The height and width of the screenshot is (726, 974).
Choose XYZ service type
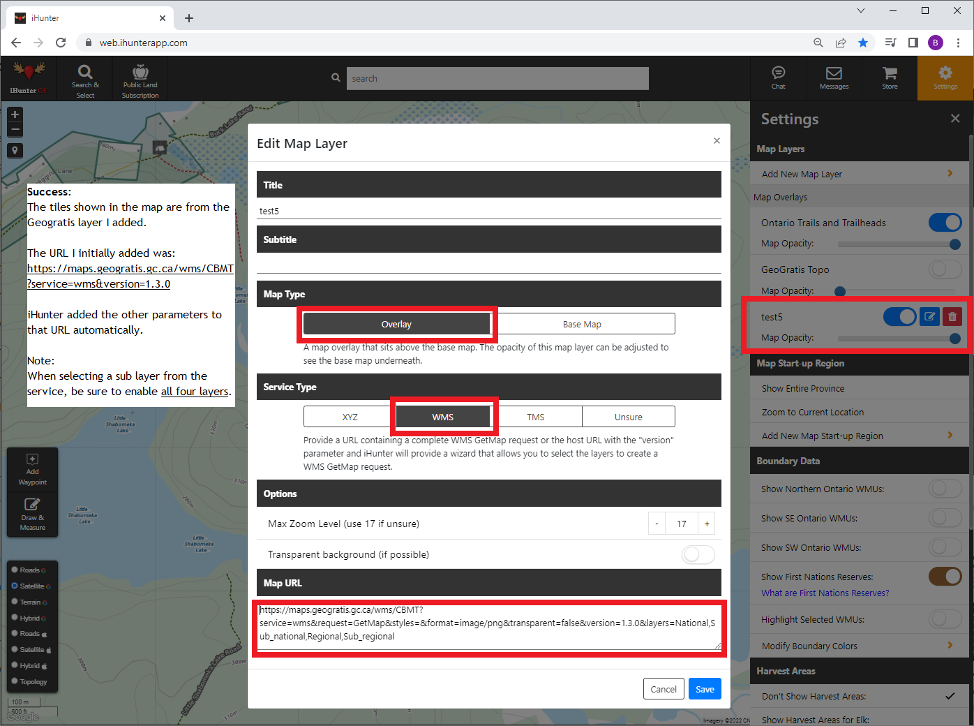pyautogui.click(x=350, y=417)
